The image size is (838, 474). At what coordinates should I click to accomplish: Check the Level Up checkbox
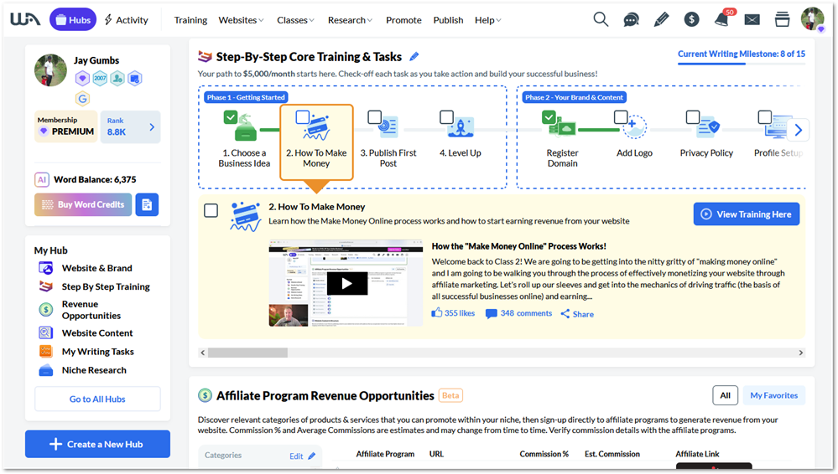click(446, 117)
